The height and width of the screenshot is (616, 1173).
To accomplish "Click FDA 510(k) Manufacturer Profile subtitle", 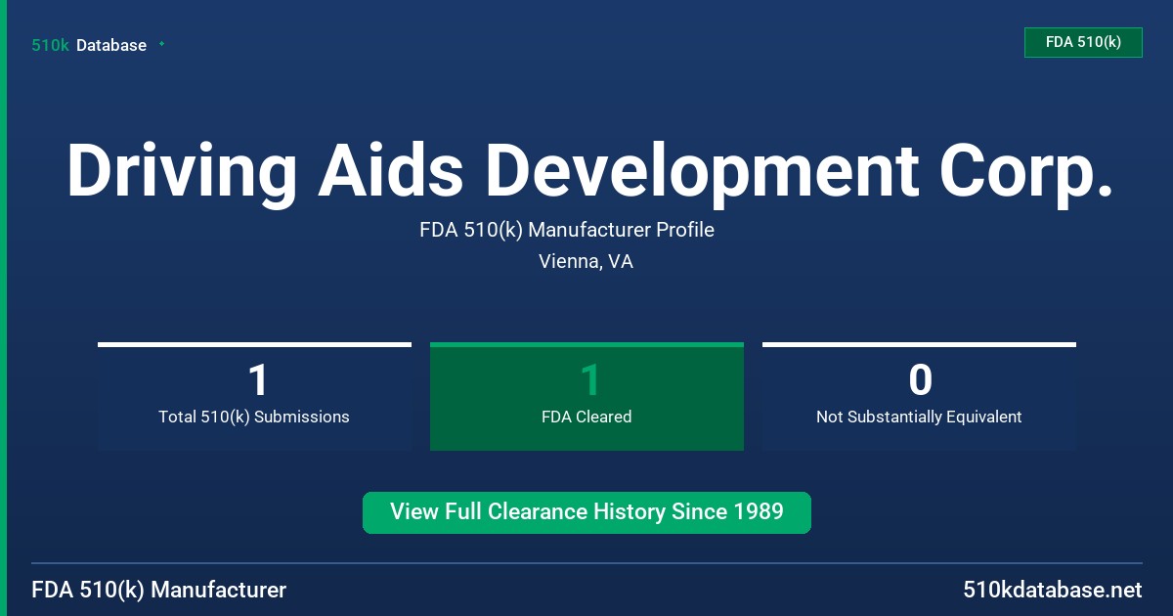I will pos(567,230).
